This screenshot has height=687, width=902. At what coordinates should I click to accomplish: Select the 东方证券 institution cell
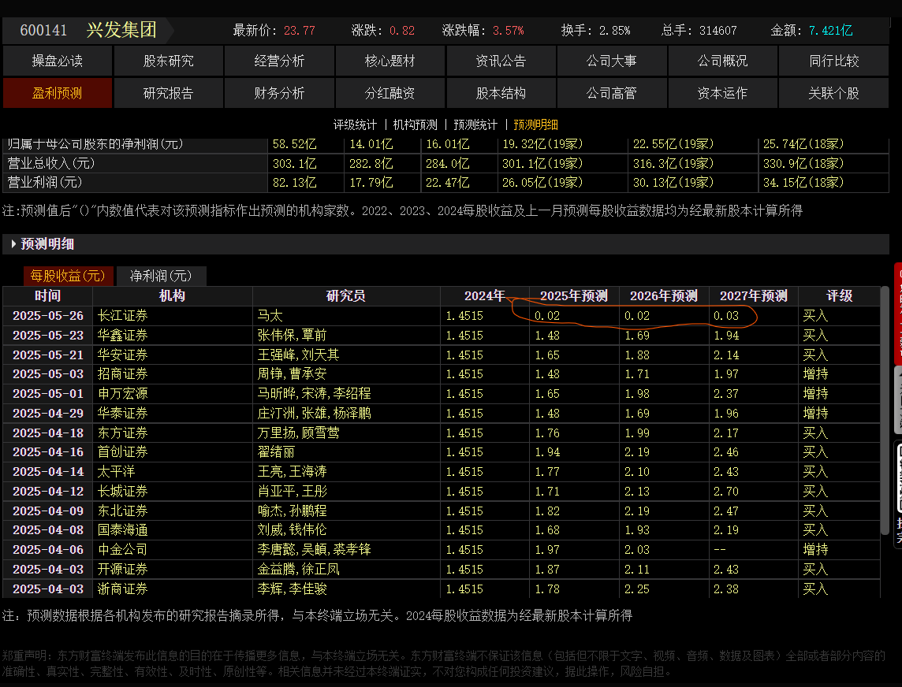pyautogui.click(x=172, y=433)
